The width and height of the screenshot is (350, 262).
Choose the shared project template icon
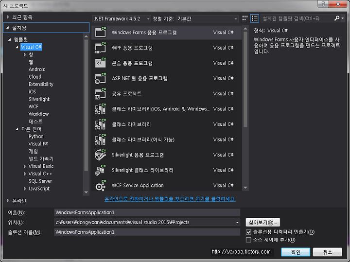[x=101, y=93]
